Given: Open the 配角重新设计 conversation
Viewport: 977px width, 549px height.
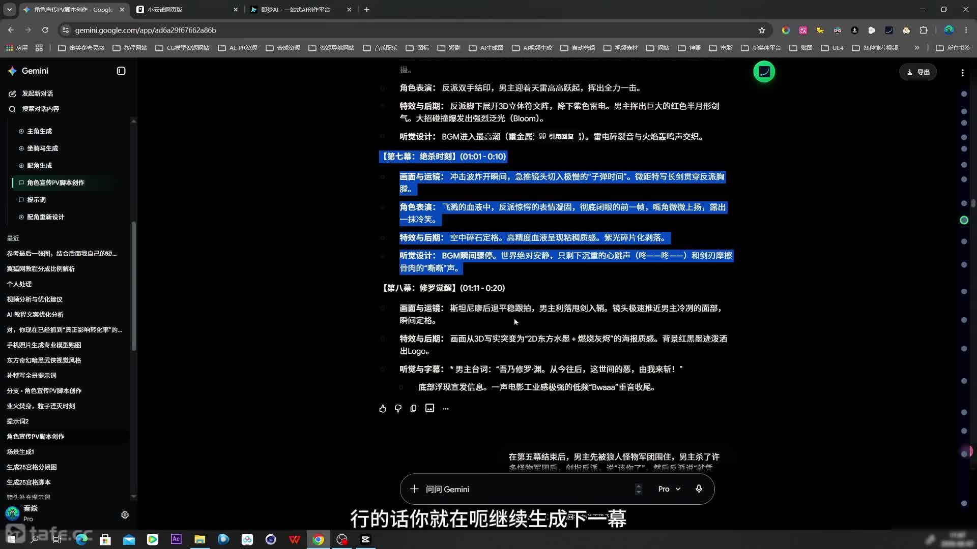Looking at the screenshot, I should pyautogui.click(x=45, y=217).
